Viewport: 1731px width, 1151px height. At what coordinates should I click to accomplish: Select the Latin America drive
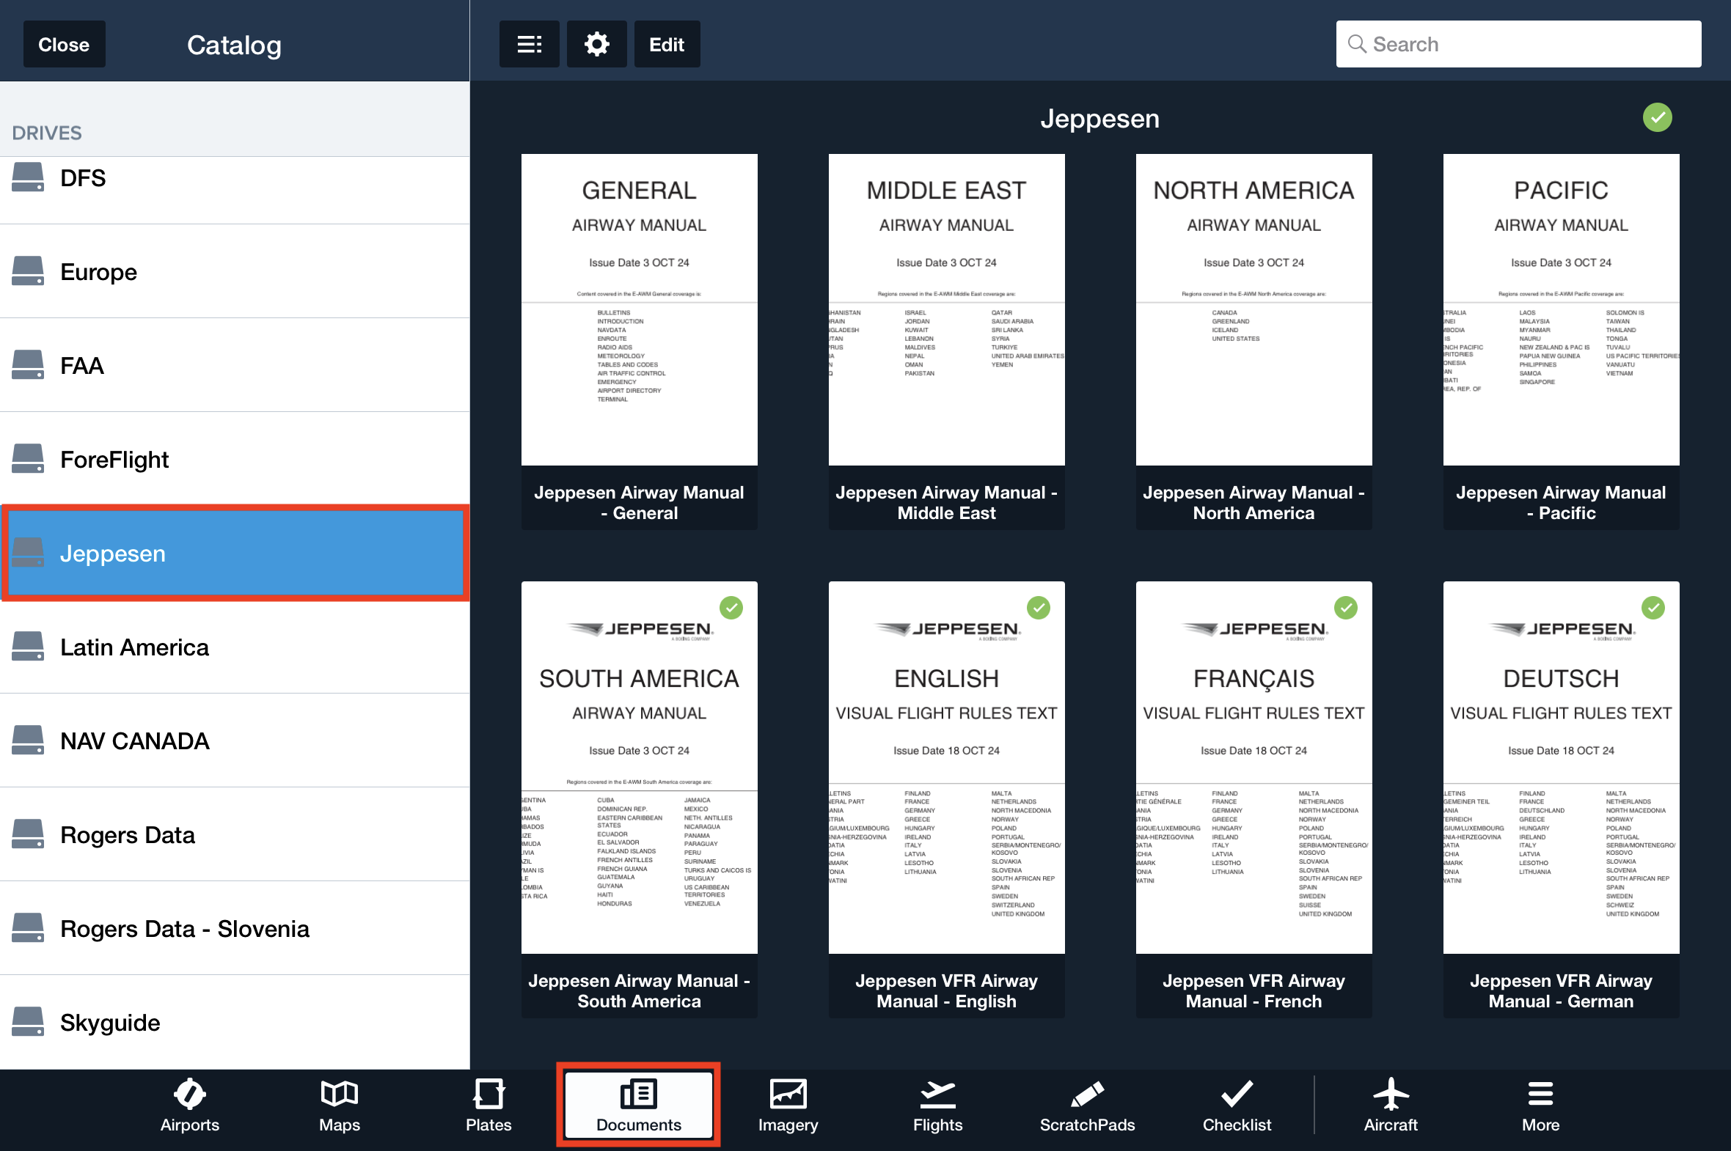pyautogui.click(x=235, y=647)
